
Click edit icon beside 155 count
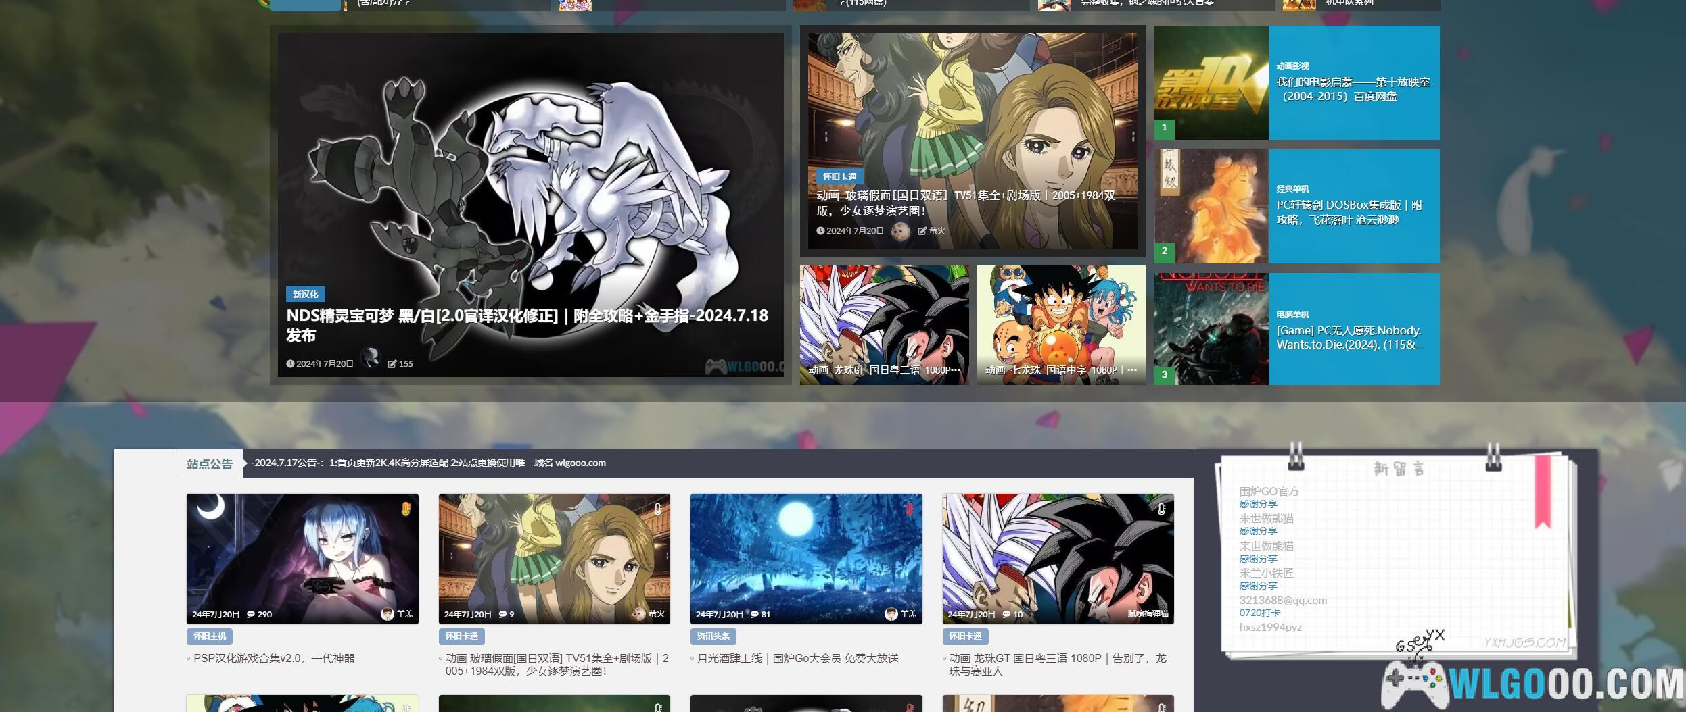[x=392, y=364]
